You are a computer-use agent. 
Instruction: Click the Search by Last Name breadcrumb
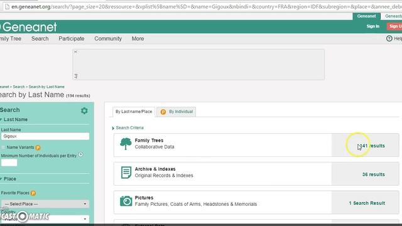pos(46,87)
